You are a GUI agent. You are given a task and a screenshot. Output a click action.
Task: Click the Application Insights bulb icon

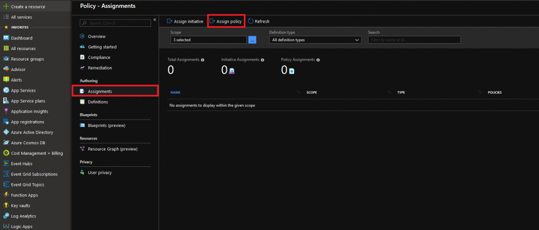pyautogui.click(x=6, y=112)
